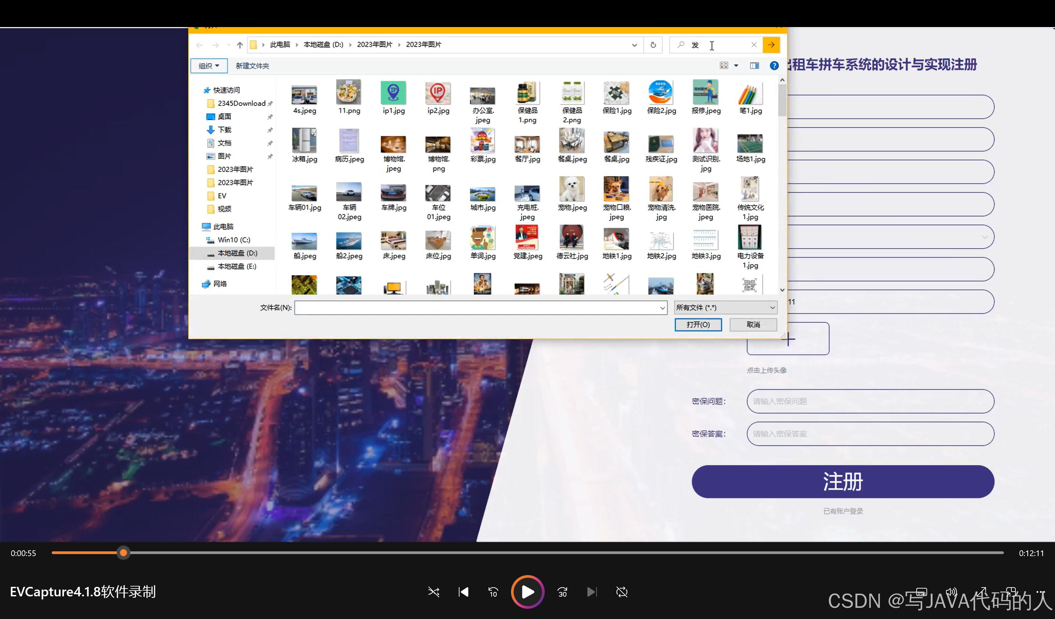The width and height of the screenshot is (1055, 619).
Task: Open view options dropdown arrow
Action: 736,66
